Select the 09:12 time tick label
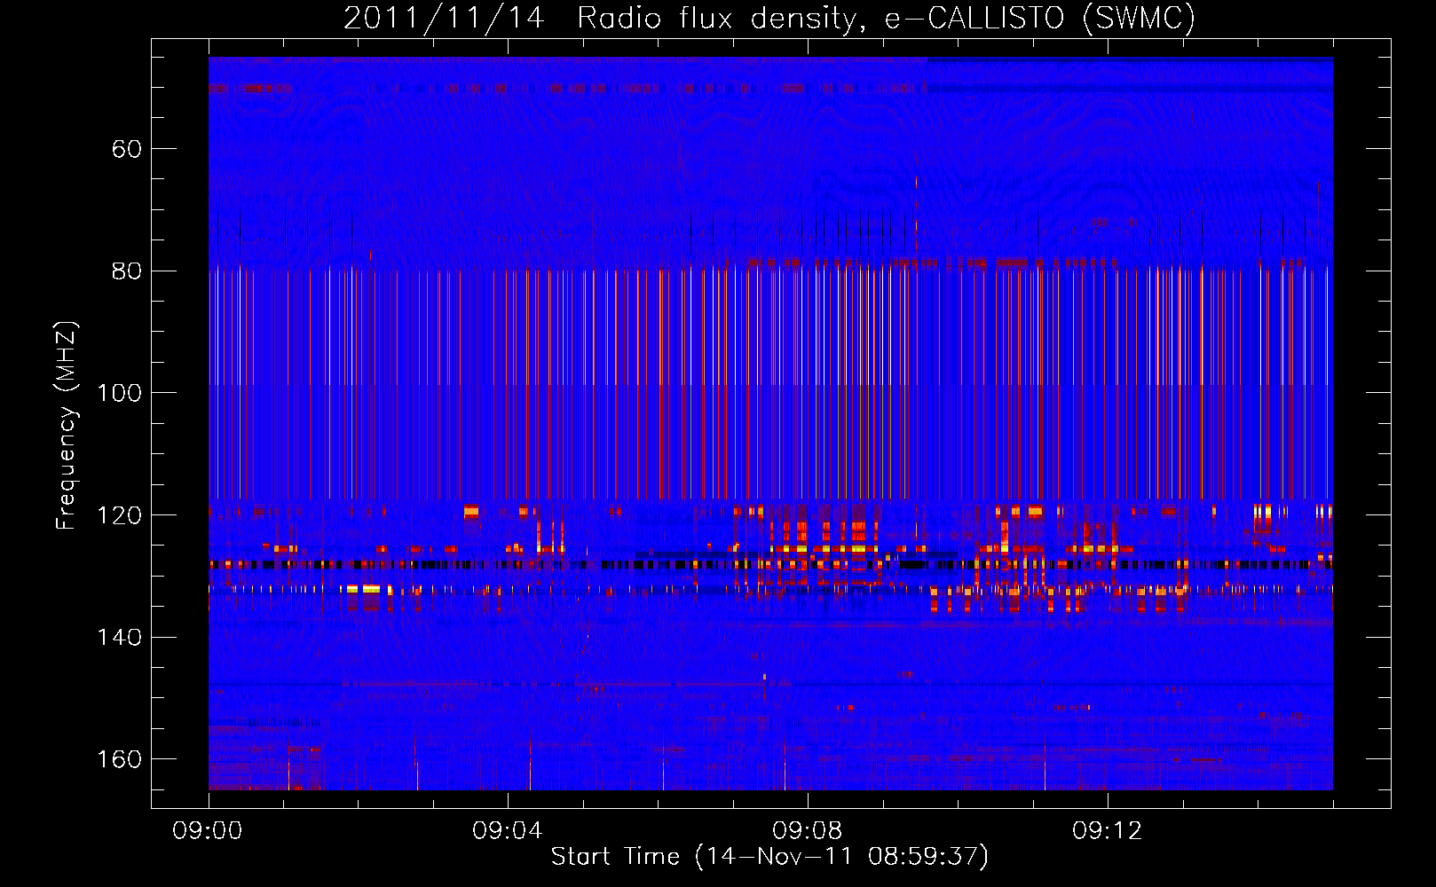The width and height of the screenshot is (1436, 887). point(1108,831)
